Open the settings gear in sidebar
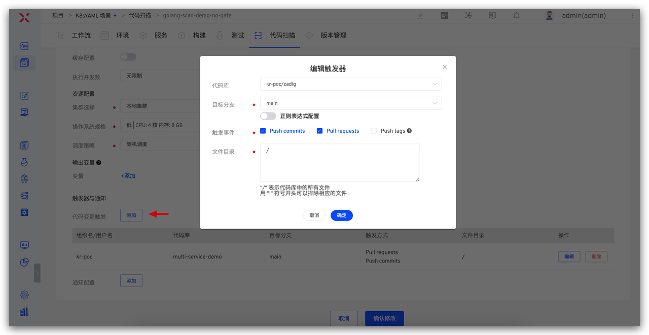Image resolution: width=649 pixels, height=335 pixels. pyautogui.click(x=24, y=295)
